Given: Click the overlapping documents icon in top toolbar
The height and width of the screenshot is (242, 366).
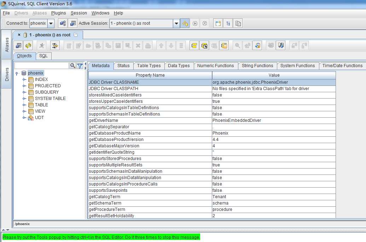Looking at the screenshot, I should [x=238, y=23].
